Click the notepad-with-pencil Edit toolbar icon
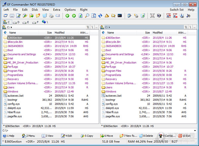The height and width of the screenshot is (146, 199). click(18, 16)
